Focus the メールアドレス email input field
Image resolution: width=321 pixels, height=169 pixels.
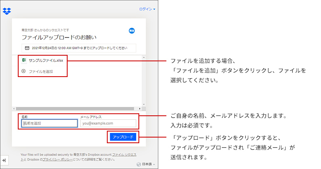tap(108, 123)
